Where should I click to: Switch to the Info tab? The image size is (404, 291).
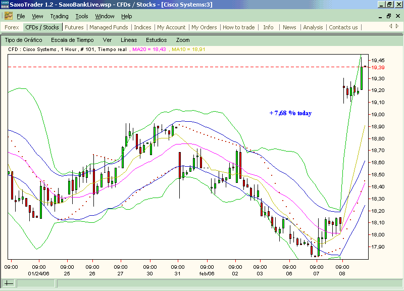268,27
